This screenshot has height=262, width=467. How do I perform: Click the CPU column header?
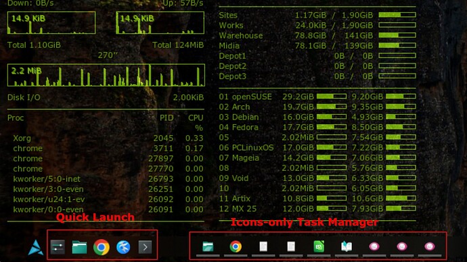196,118
